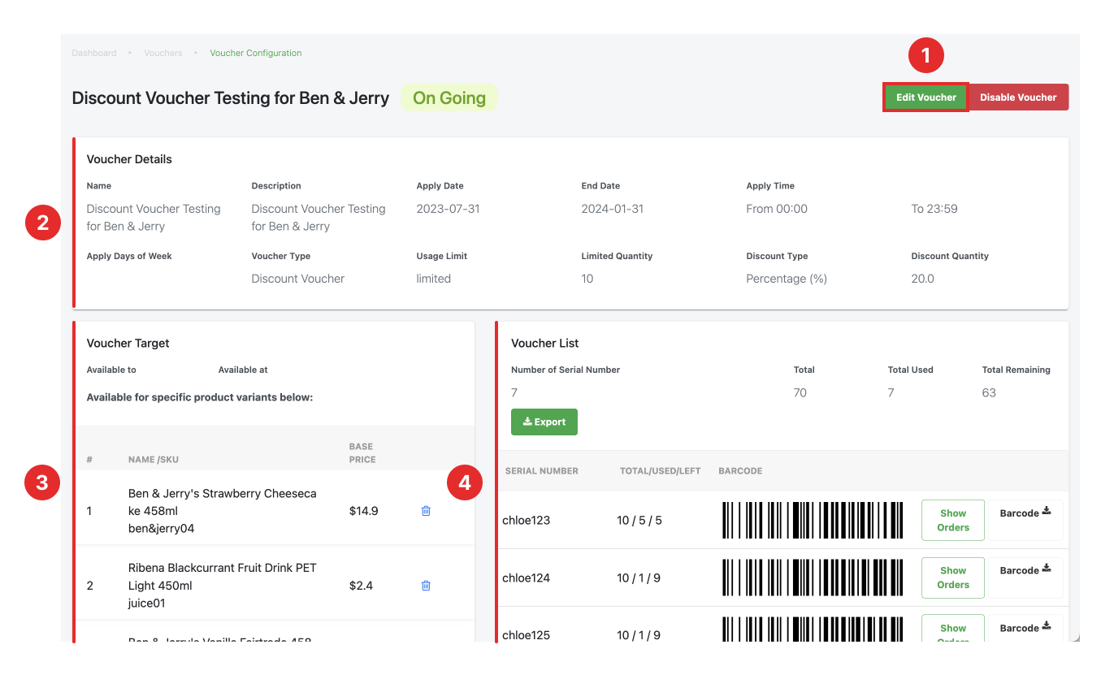
Task: Click the Voucher Details heading
Action: pos(129,159)
